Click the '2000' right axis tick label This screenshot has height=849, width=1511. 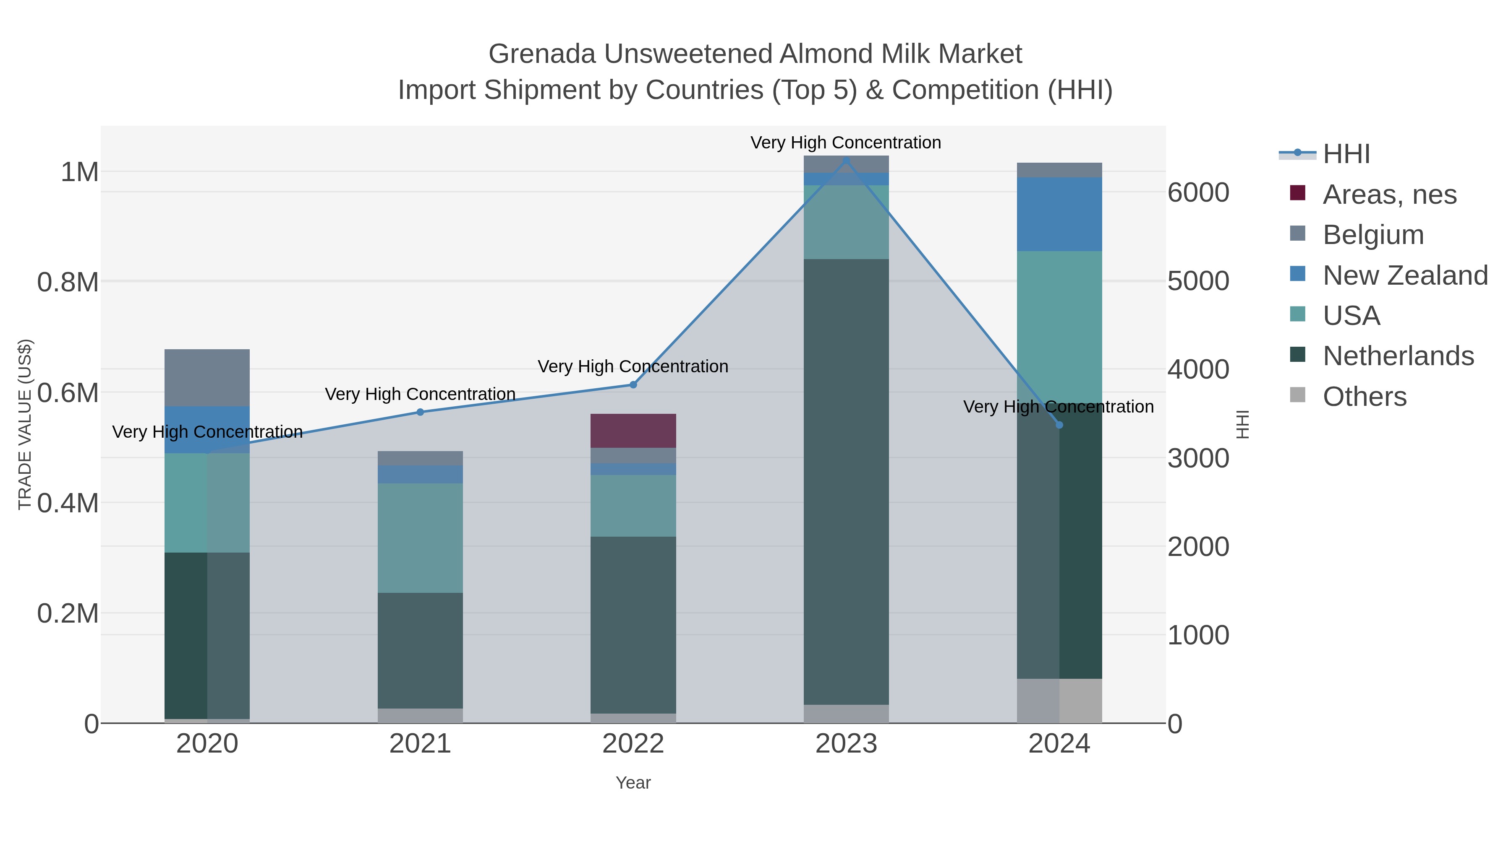tap(1198, 547)
